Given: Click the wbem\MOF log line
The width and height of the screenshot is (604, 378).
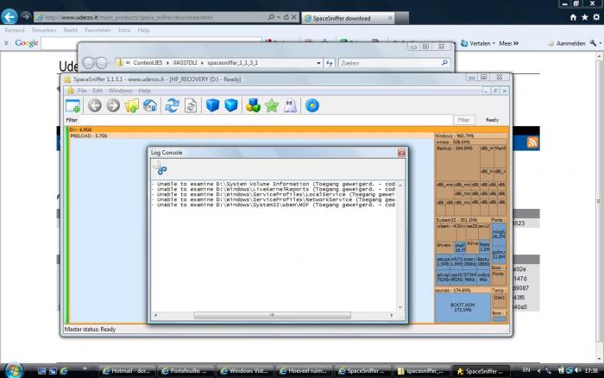Looking at the screenshot, I should click(274, 205).
